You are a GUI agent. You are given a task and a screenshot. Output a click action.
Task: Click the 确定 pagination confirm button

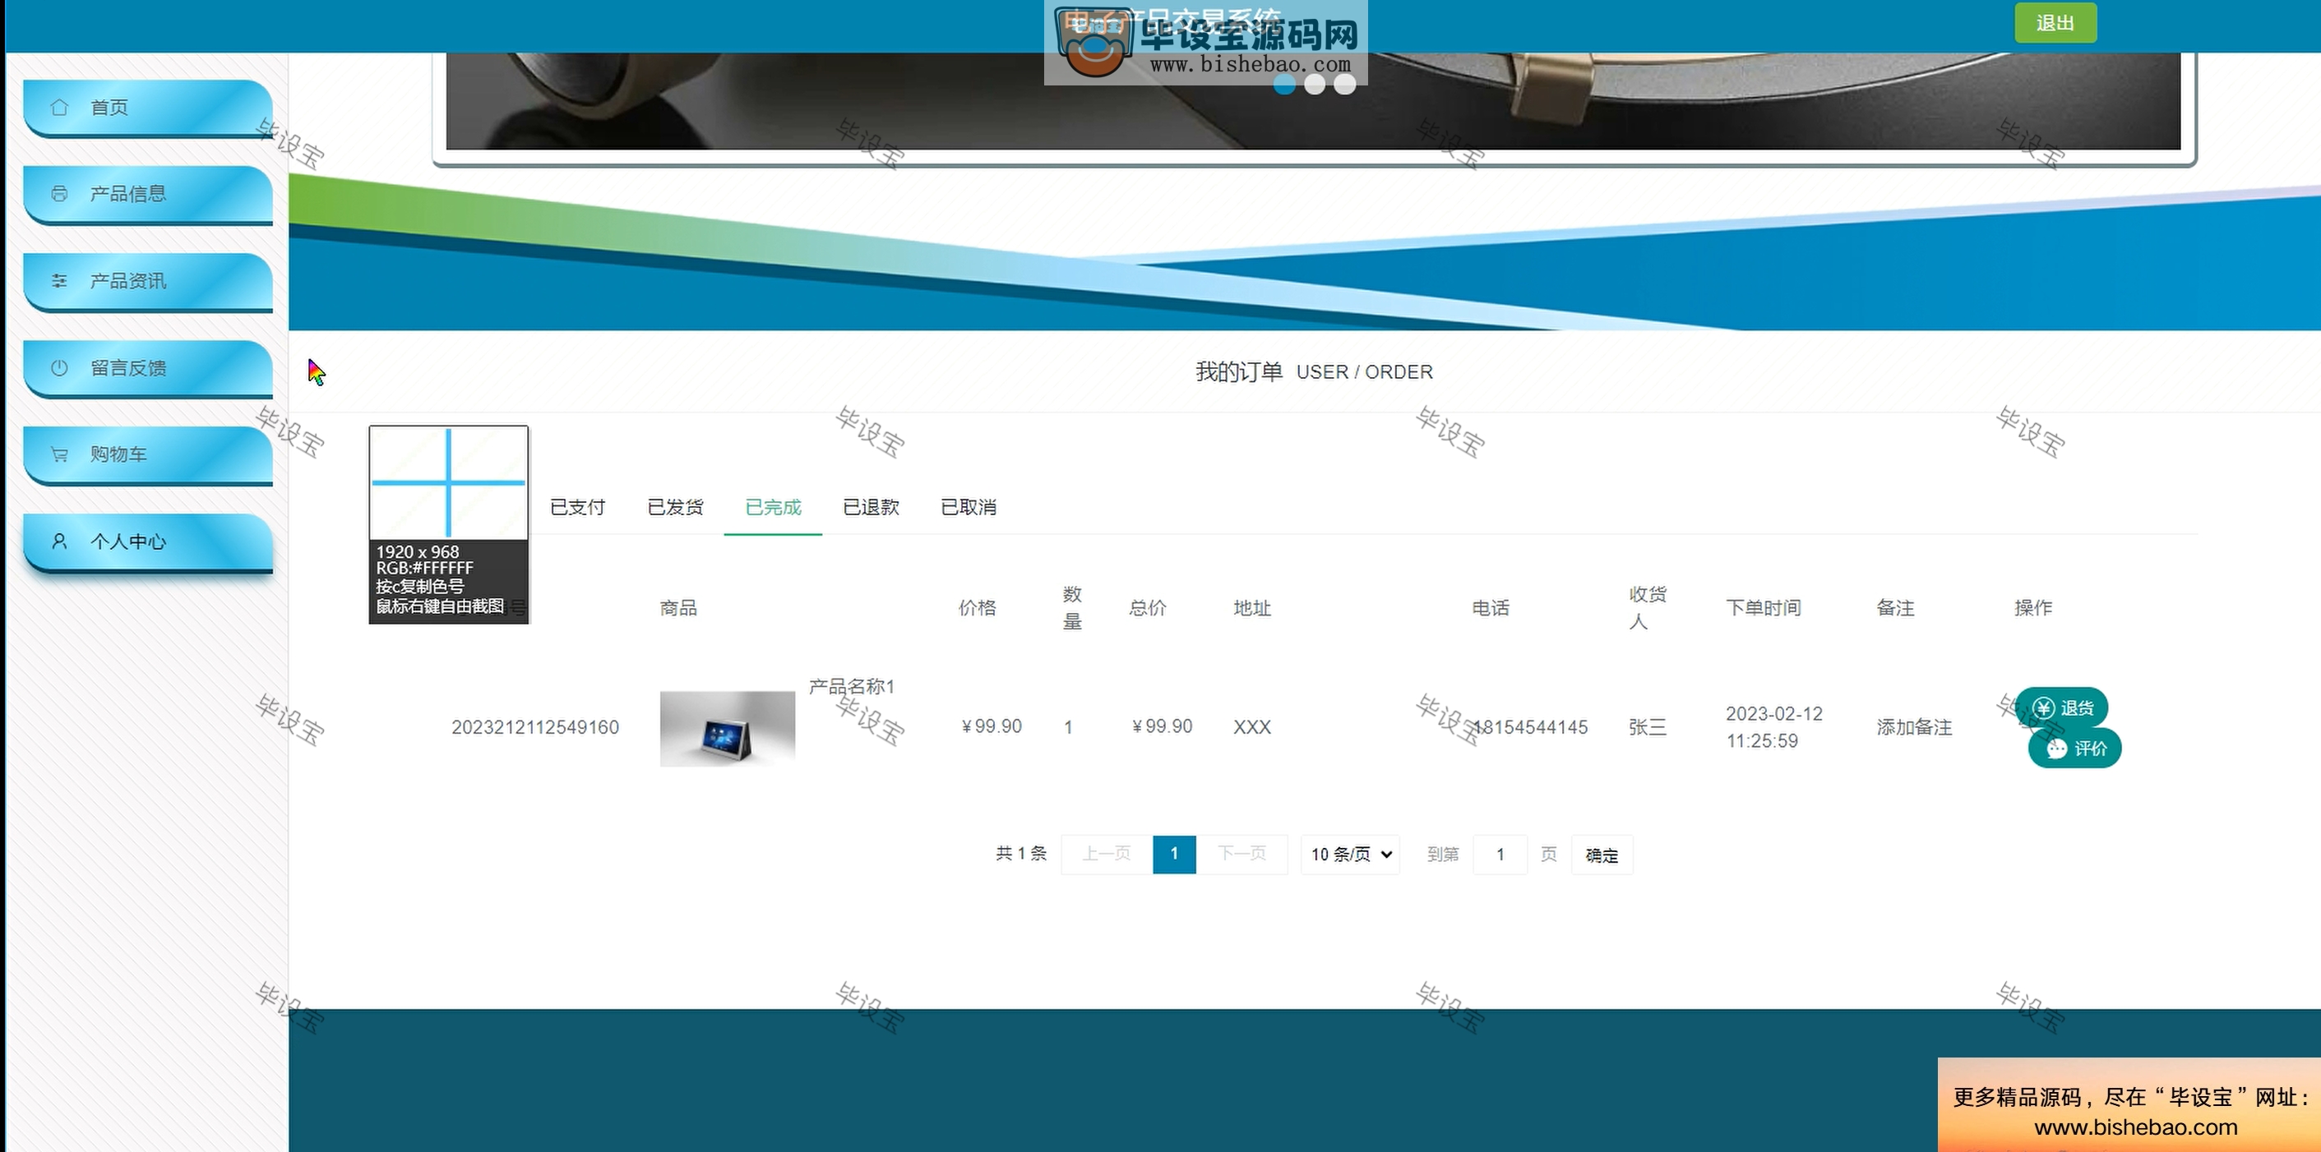(1602, 855)
